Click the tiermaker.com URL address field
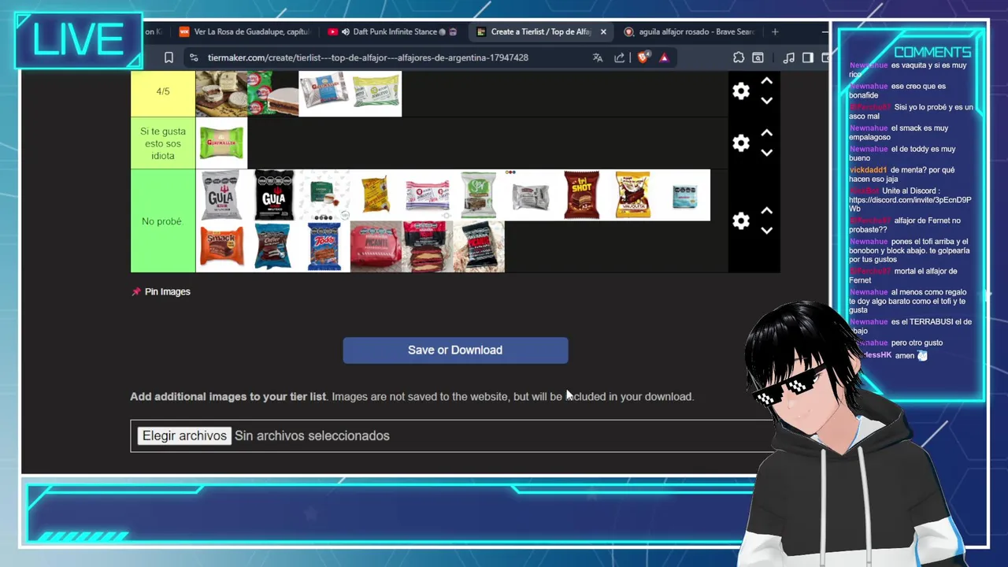 tap(368, 57)
